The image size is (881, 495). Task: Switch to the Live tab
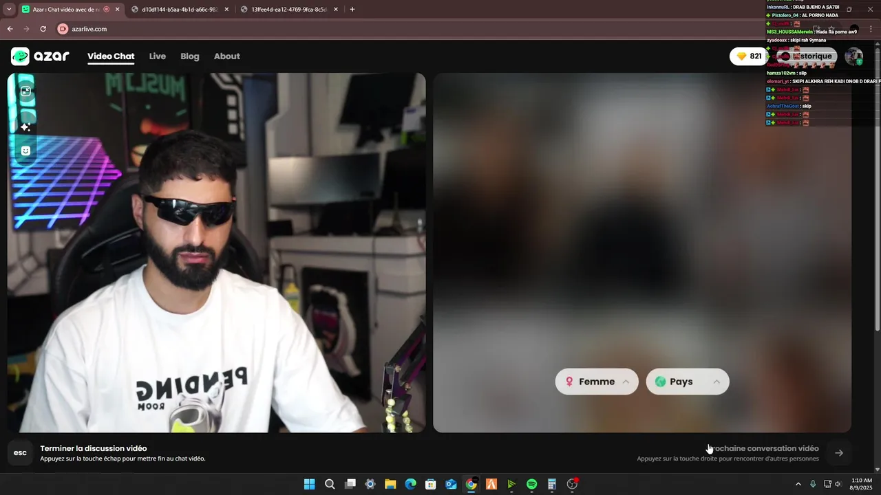158,56
